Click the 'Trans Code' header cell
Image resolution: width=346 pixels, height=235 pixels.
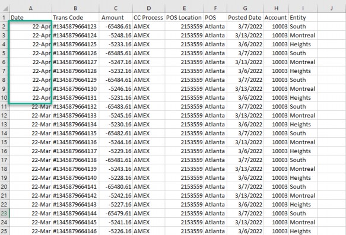(x=75, y=17)
